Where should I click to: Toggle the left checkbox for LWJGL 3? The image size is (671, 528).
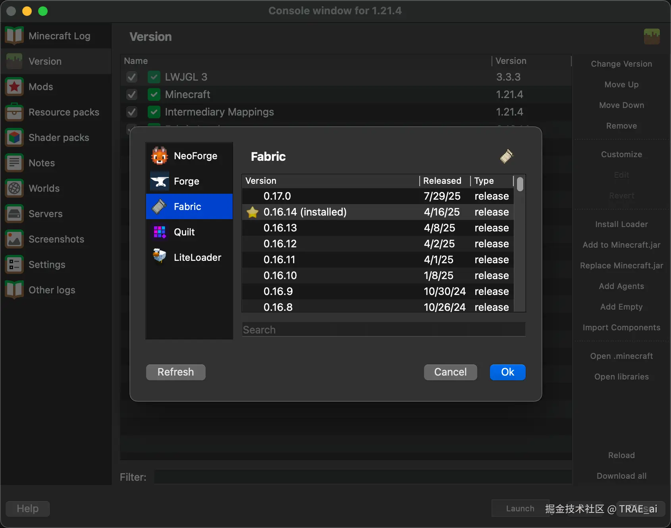point(132,77)
